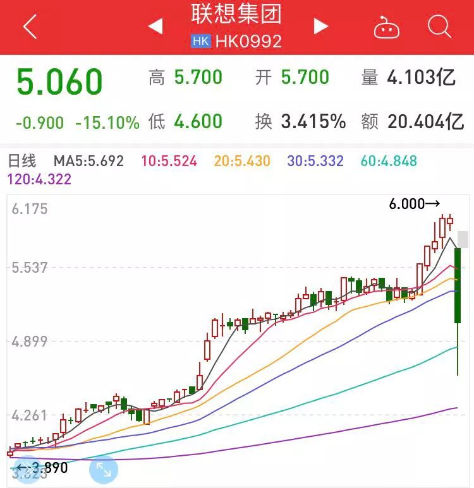
Task: Switch to previous stock with left triangle
Action: (x=155, y=27)
